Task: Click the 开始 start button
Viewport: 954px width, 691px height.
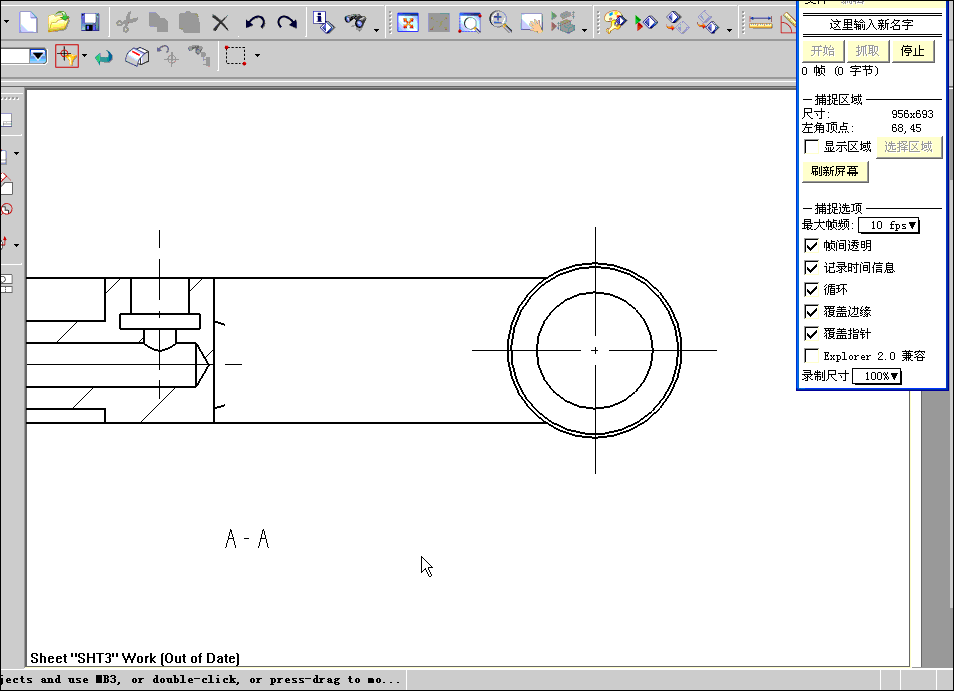Action: (x=822, y=51)
